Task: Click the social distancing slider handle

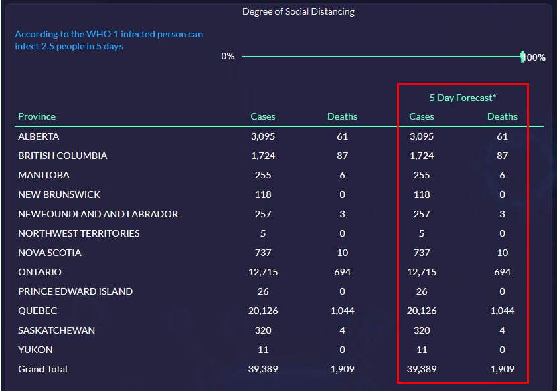Action: click(x=522, y=57)
